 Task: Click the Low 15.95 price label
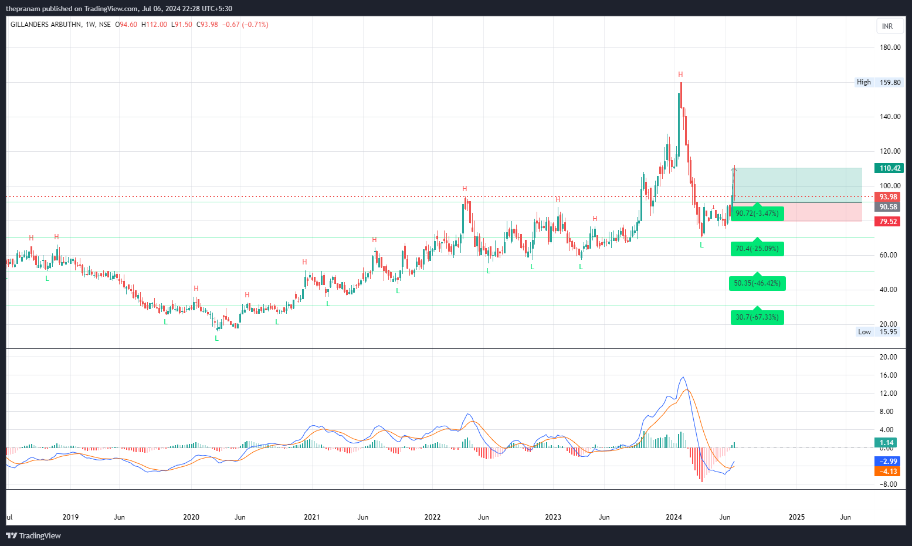tap(878, 332)
